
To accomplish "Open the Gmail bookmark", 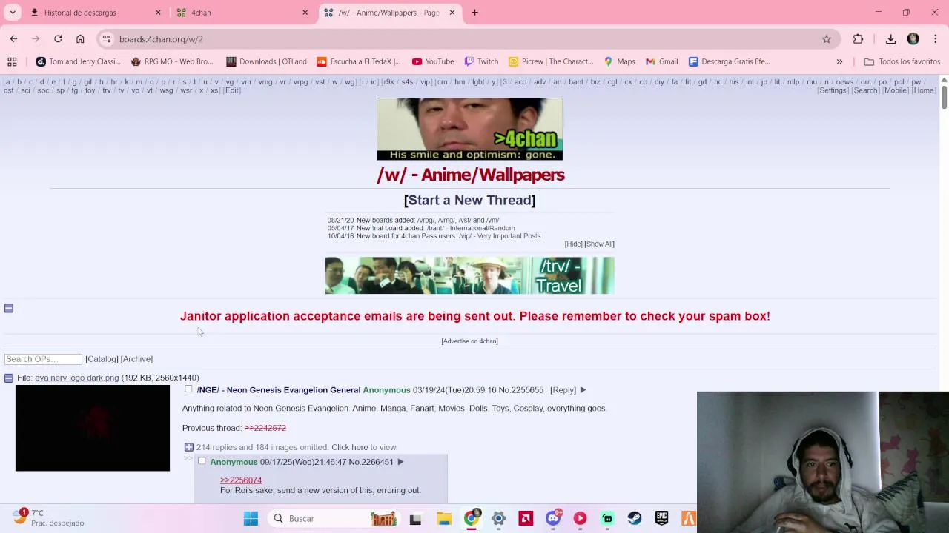I will (x=662, y=61).
